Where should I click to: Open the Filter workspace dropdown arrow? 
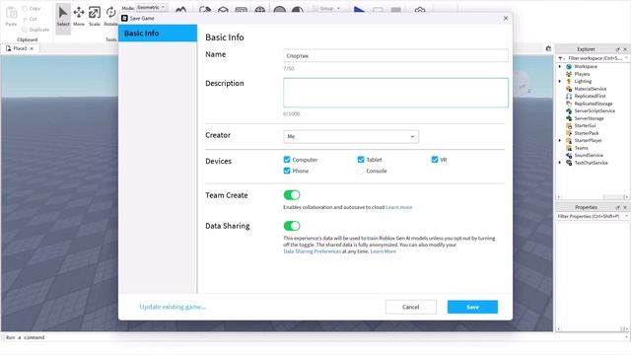[626, 58]
